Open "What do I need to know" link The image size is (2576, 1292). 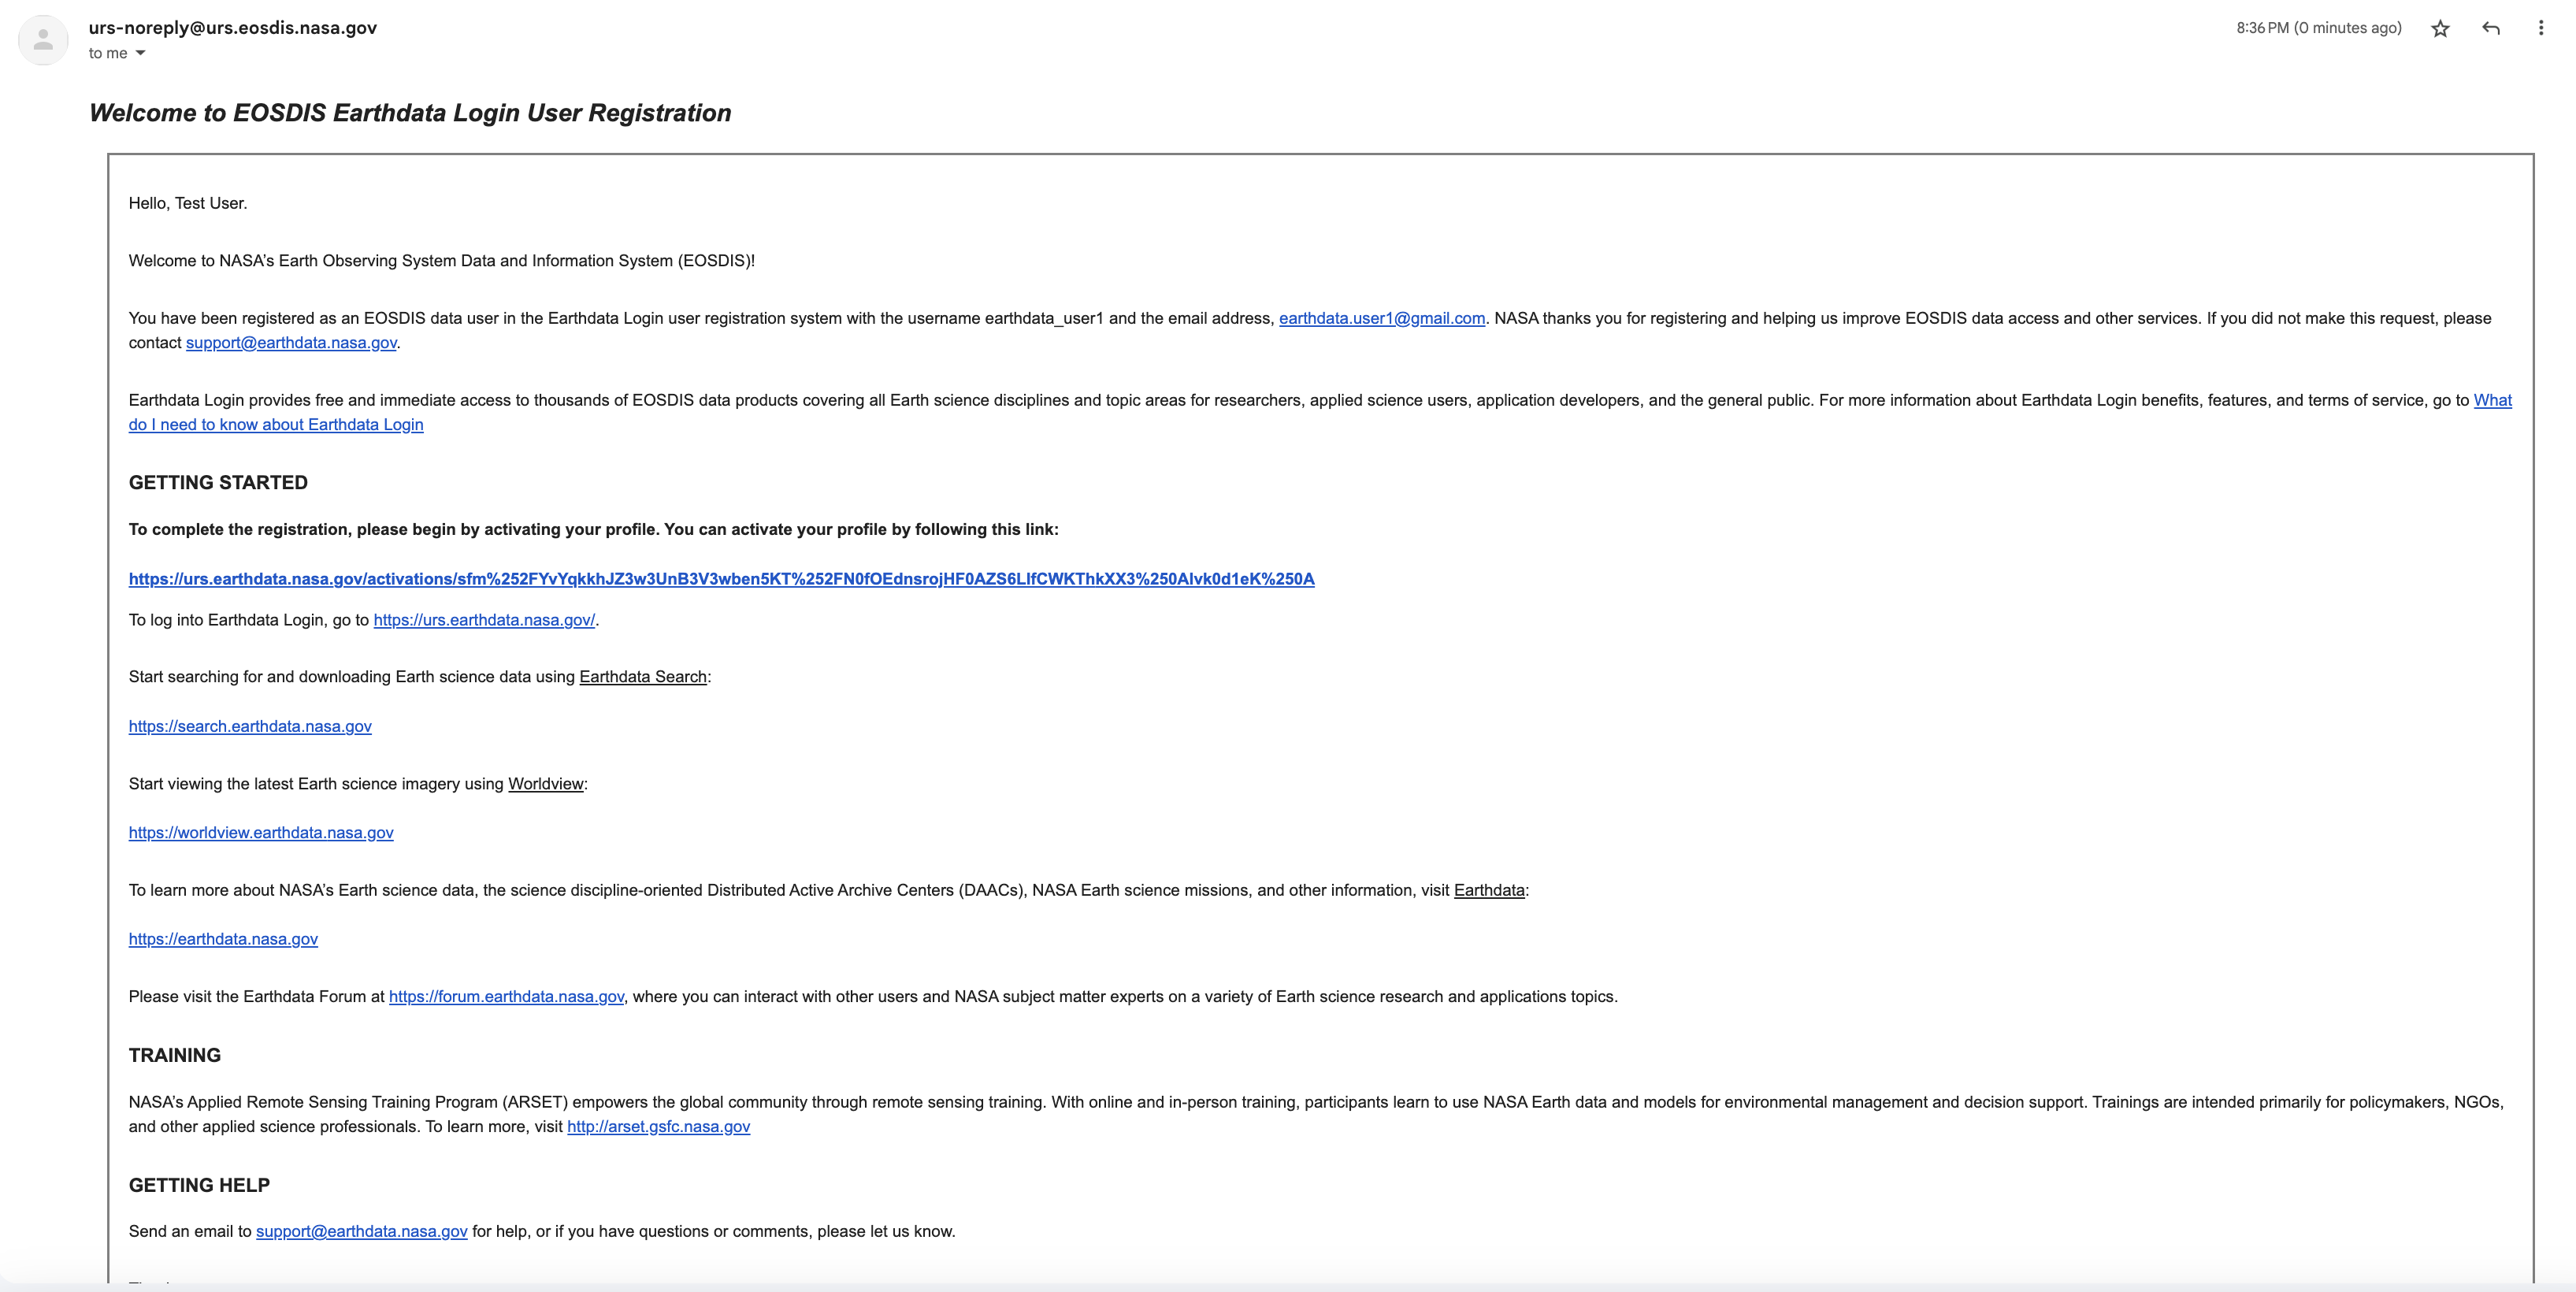pos(276,425)
